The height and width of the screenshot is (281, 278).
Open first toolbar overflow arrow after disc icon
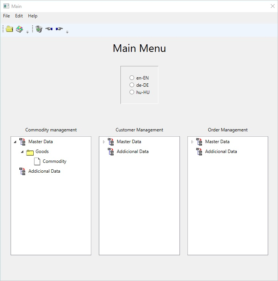(28, 32)
